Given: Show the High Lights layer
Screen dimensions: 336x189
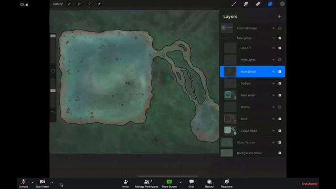Looking at the screenshot, I should pos(280,60).
